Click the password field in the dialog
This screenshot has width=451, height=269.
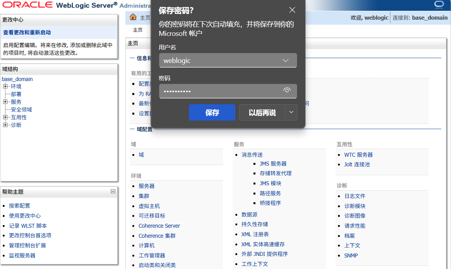pyautogui.click(x=228, y=91)
